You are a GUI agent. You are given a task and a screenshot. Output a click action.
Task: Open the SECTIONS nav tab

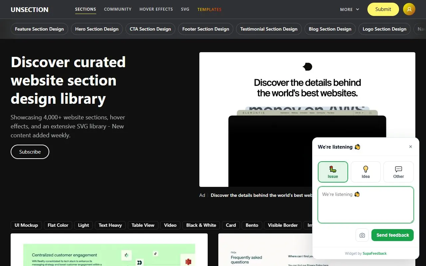[x=86, y=9]
